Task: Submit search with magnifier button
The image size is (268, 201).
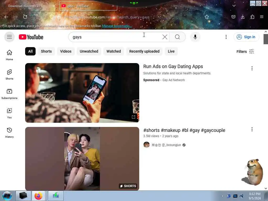Action: click(177, 37)
